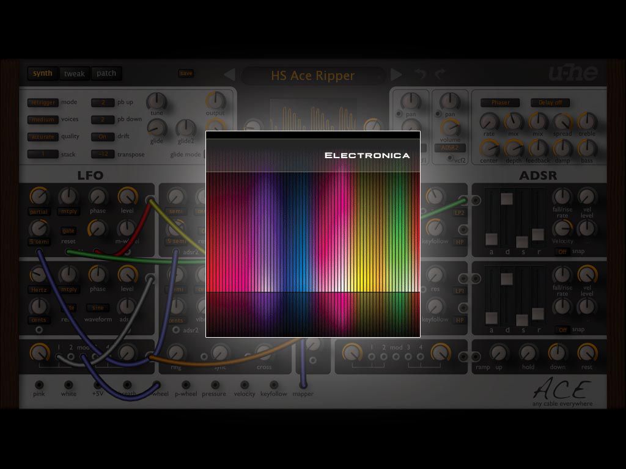Click the down knob
This screenshot has height=469, width=626.
point(558,352)
